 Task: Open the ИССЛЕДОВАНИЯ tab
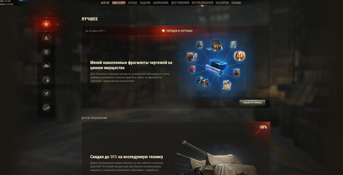202,3
